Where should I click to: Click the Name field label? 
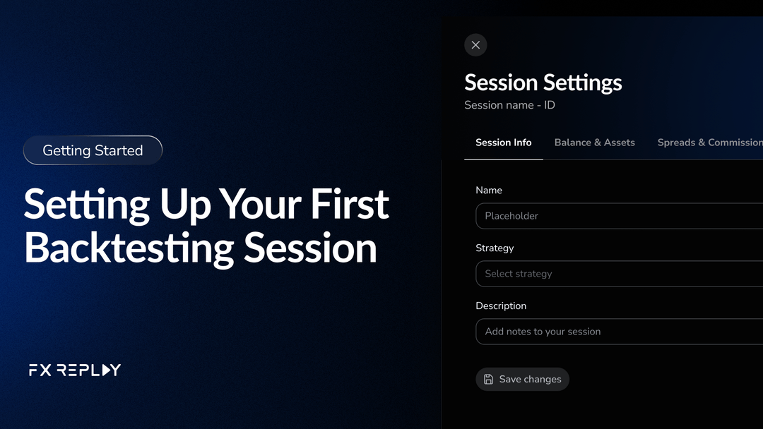click(x=489, y=190)
